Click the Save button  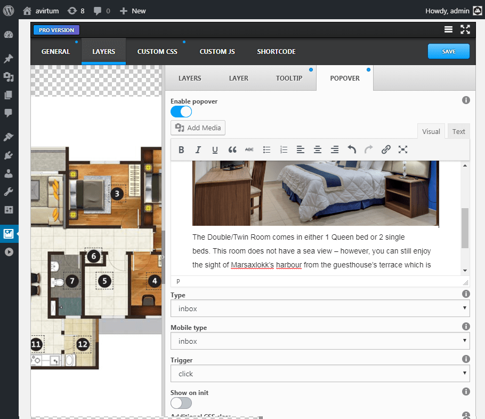click(448, 51)
